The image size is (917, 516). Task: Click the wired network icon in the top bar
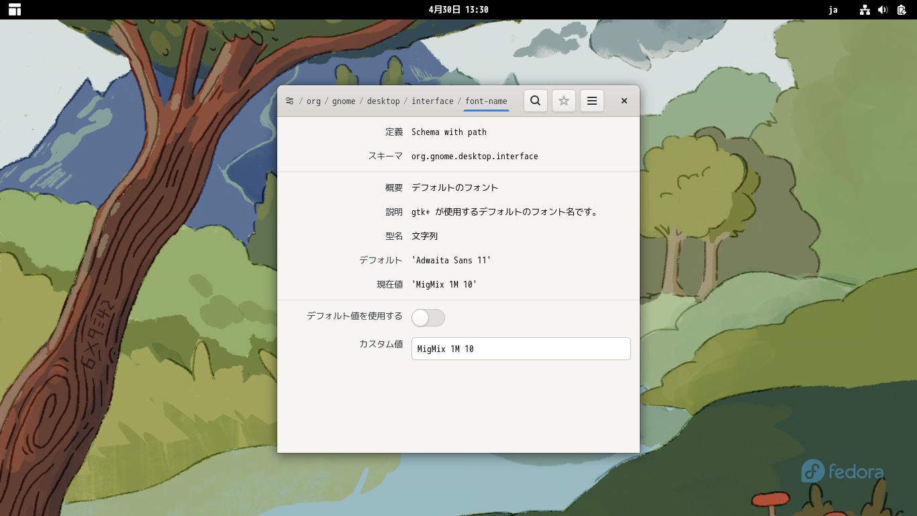(x=865, y=9)
